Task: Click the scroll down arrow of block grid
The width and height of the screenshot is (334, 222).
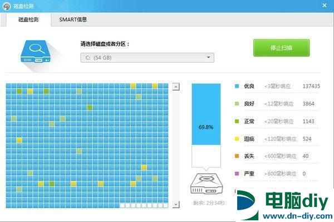Action: pos(176,204)
